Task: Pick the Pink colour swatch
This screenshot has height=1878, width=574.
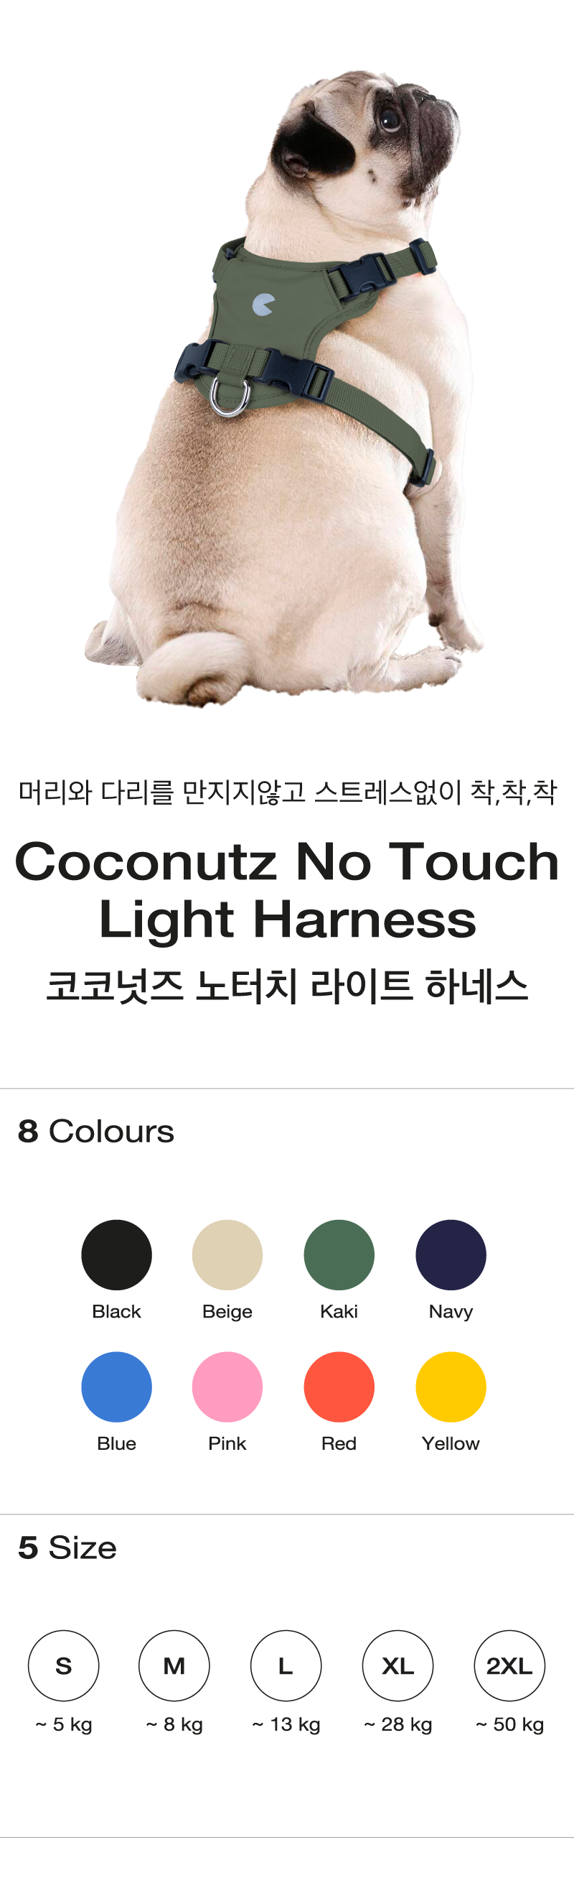Action: tap(227, 1387)
